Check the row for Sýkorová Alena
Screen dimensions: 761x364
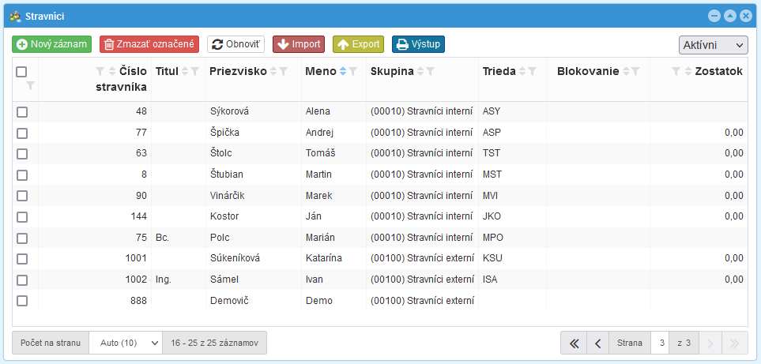(22, 112)
